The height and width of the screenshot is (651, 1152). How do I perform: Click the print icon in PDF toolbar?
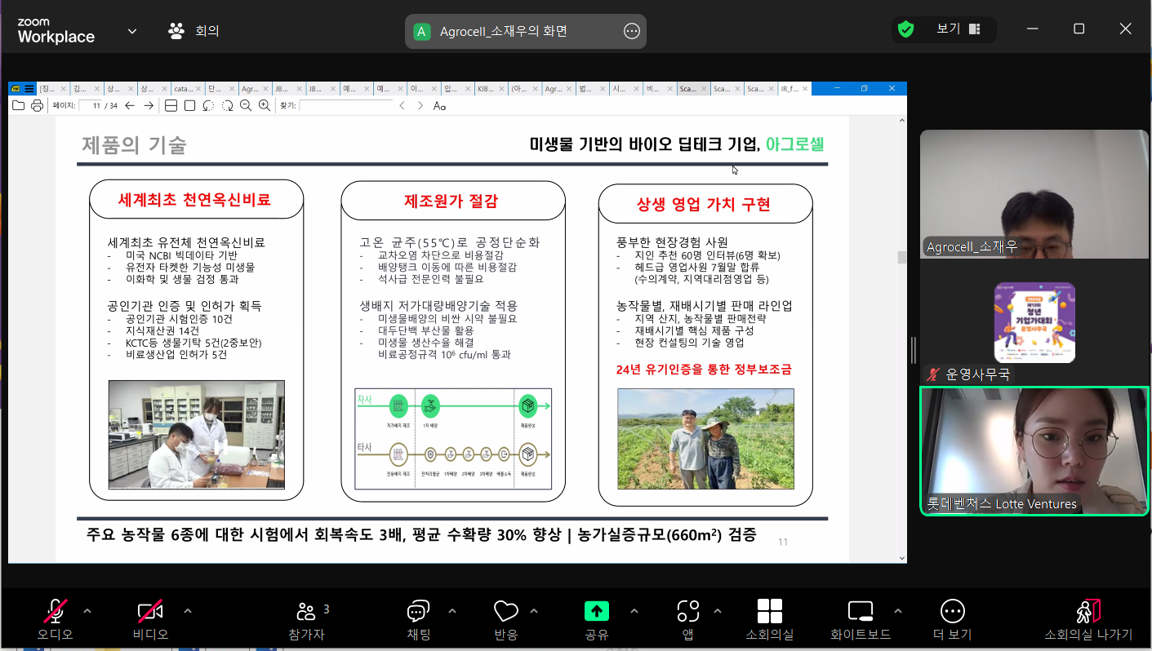click(37, 105)
